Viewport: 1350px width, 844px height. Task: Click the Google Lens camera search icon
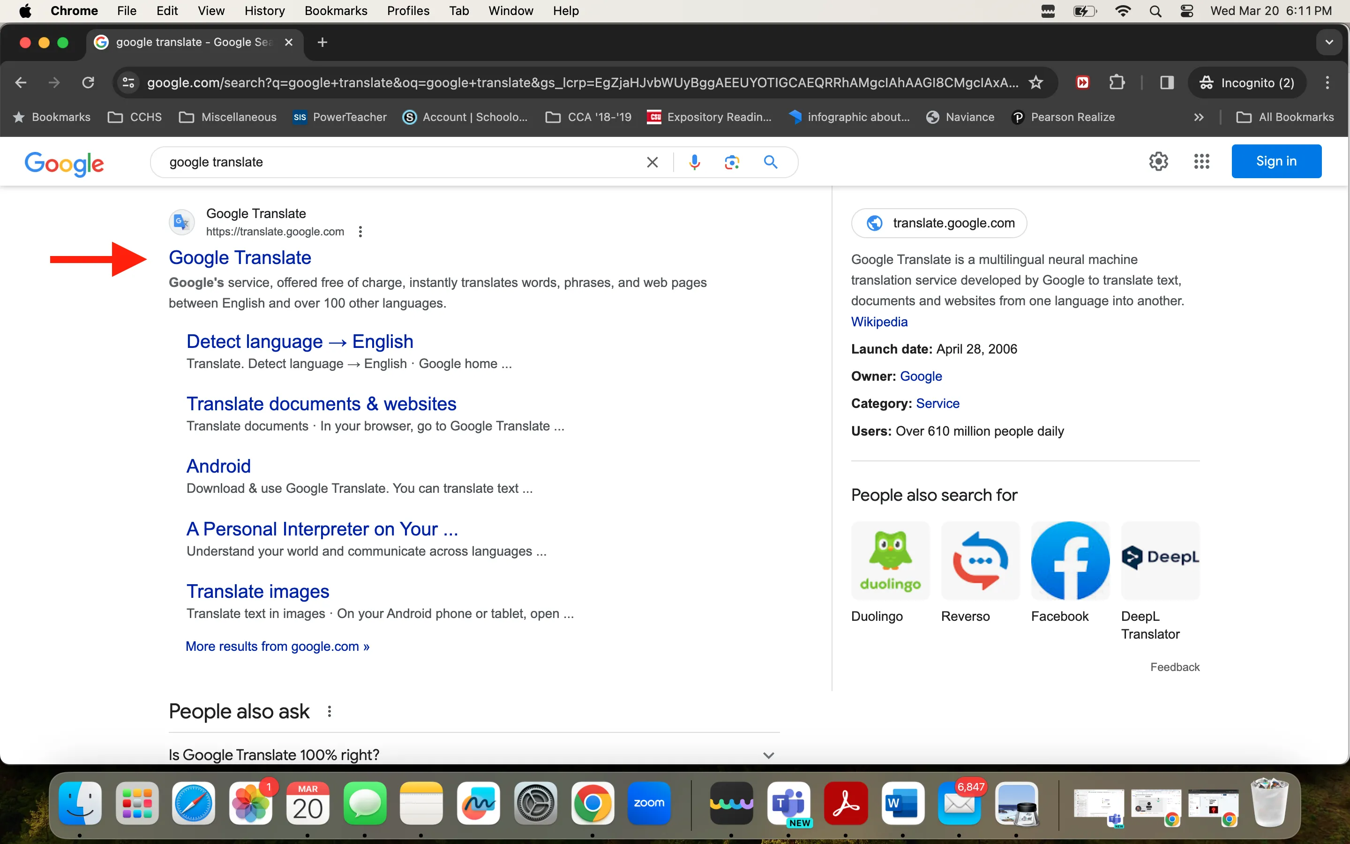[x=733, y=162]
